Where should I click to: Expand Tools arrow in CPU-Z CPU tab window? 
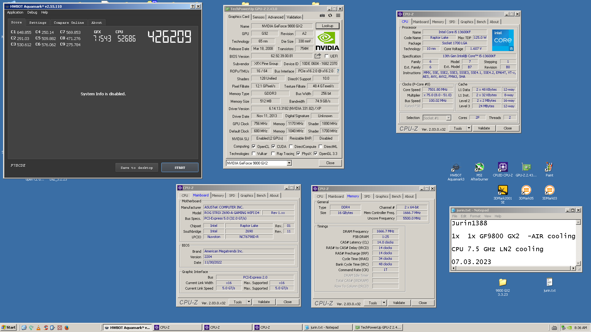469,128
